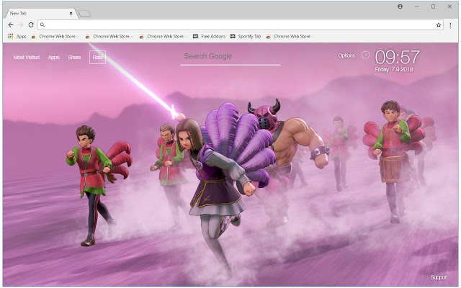Click the address bar field
This screenshot has height=288, width=461.
click(241, 25)
